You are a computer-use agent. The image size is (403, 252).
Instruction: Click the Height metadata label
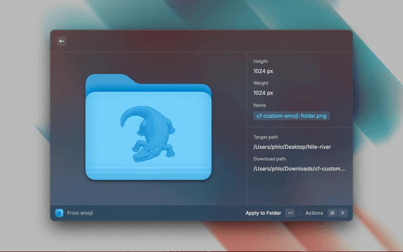261,61
